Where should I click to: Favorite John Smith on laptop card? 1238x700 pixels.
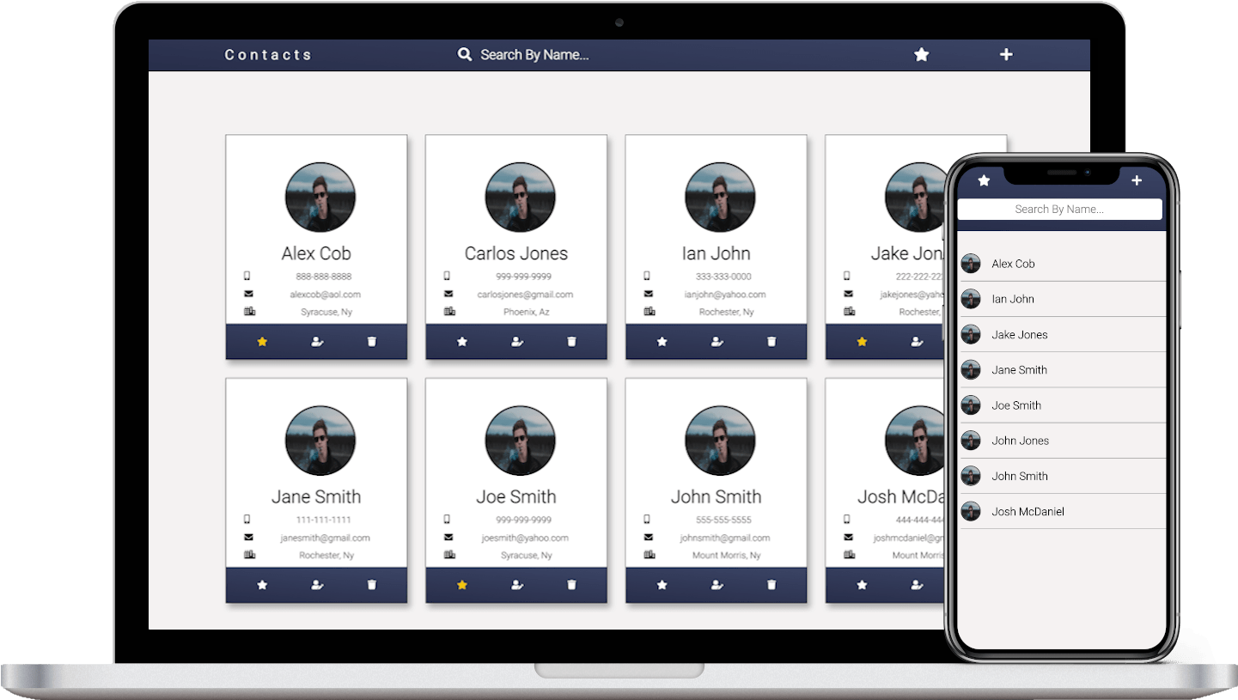coord(662,585)
